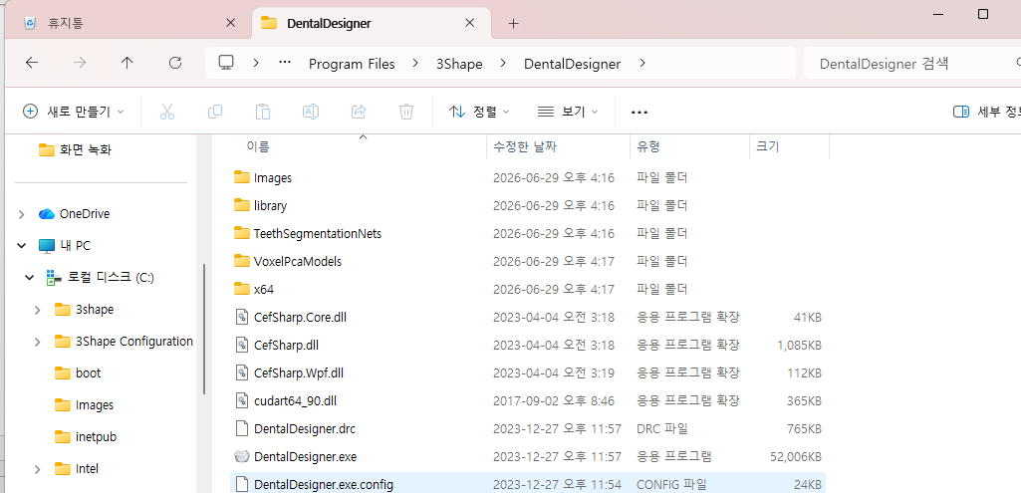
Task: Select the TeethSegmentationNets folder
Action: coord(528,233)
